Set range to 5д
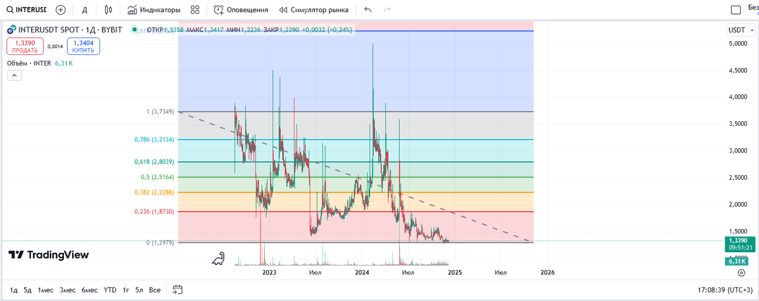Image resolution: width=759 pixels, height=301 pixels. click(27, 290)
